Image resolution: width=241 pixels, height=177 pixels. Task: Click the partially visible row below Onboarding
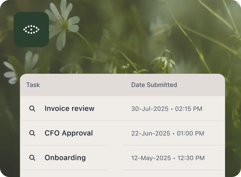click(x=118, y=174)
